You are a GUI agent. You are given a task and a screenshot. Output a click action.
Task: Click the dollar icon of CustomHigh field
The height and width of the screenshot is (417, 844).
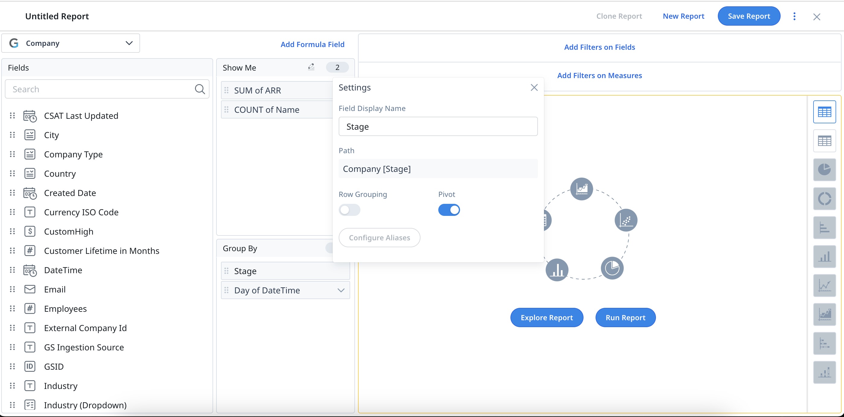30,231
